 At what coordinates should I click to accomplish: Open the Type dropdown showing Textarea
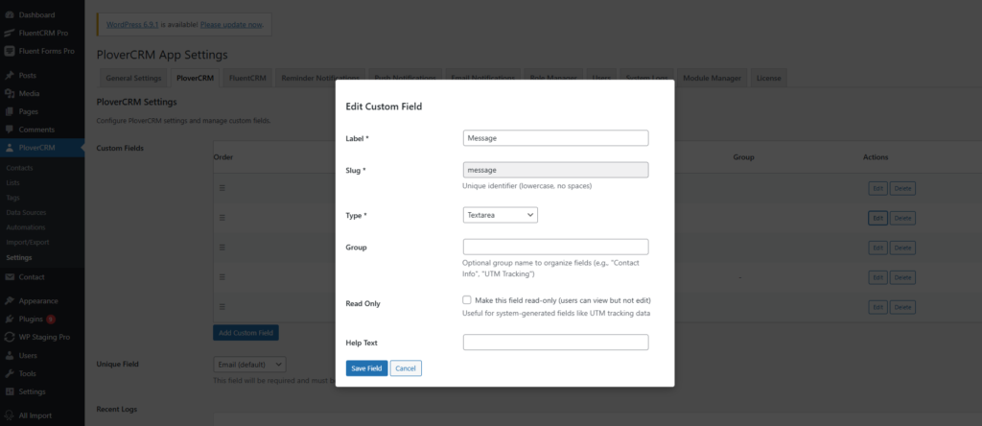(500, 215)
